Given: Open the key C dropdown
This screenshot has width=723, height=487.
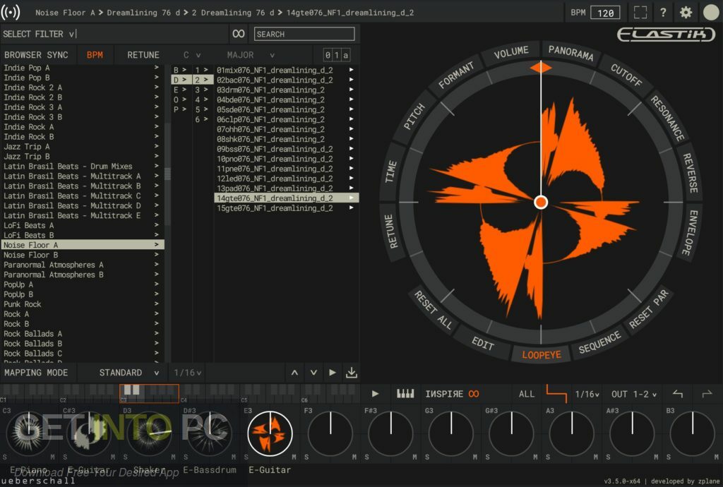Looking at the screenshot, I should click(192, 55).
